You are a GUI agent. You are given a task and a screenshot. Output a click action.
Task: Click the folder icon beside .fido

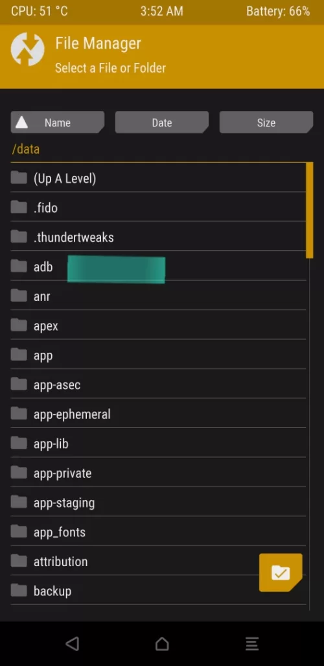point(19,208)
